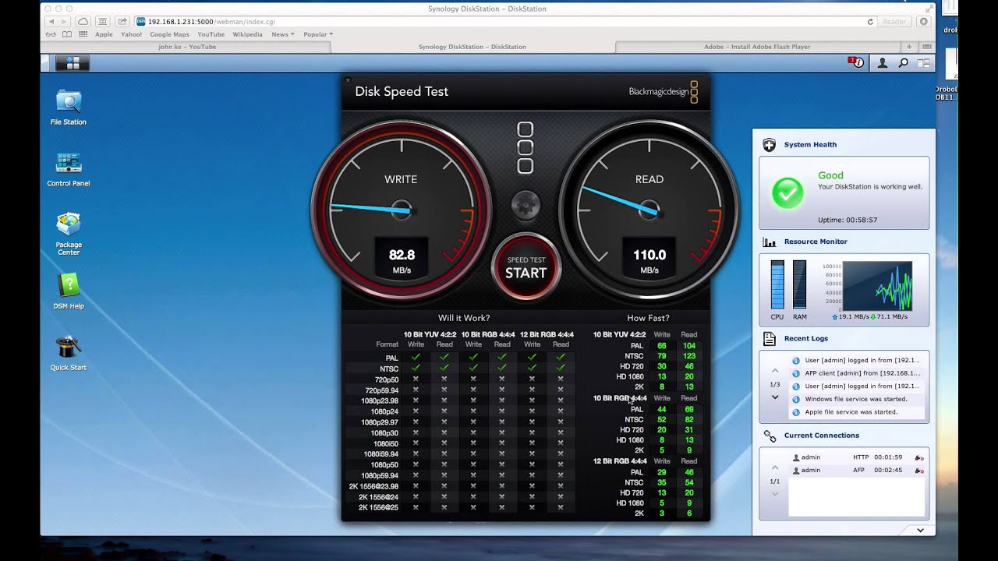Screen dimensions: 998x561
Task: Open DSM search magnifier icon
Action: tap(904, 63)
